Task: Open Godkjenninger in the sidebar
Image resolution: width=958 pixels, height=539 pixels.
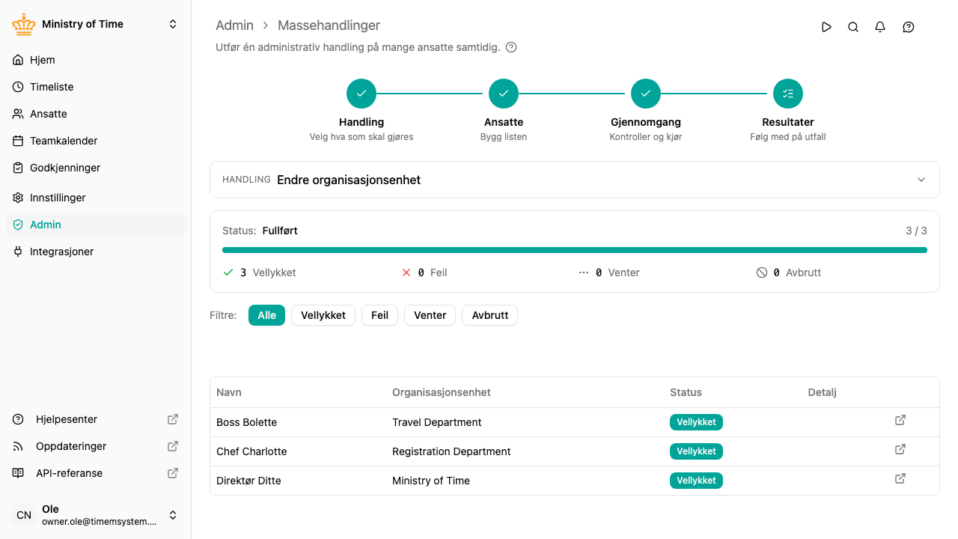Action: [x=95, y=168]
